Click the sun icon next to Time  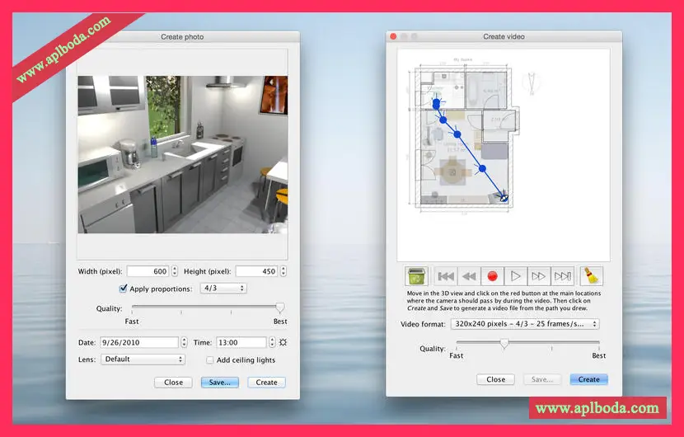pos(283,342)
